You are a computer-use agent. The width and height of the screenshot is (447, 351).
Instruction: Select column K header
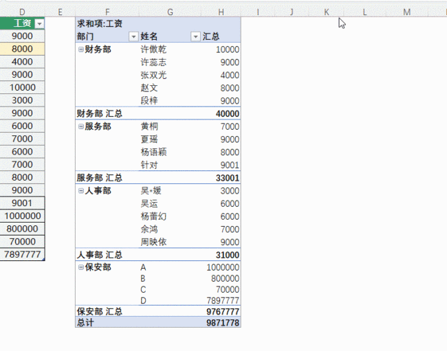(x=326, y=11)
